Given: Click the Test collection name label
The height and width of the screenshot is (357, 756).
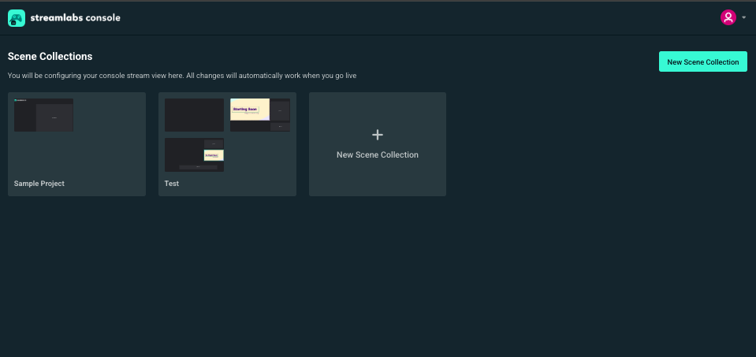Looking at the screenshot, I should pyautogui.click(x=172, y=184).
